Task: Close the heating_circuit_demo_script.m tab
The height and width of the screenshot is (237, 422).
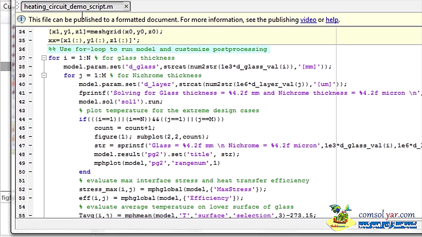Action: (126, 6)
